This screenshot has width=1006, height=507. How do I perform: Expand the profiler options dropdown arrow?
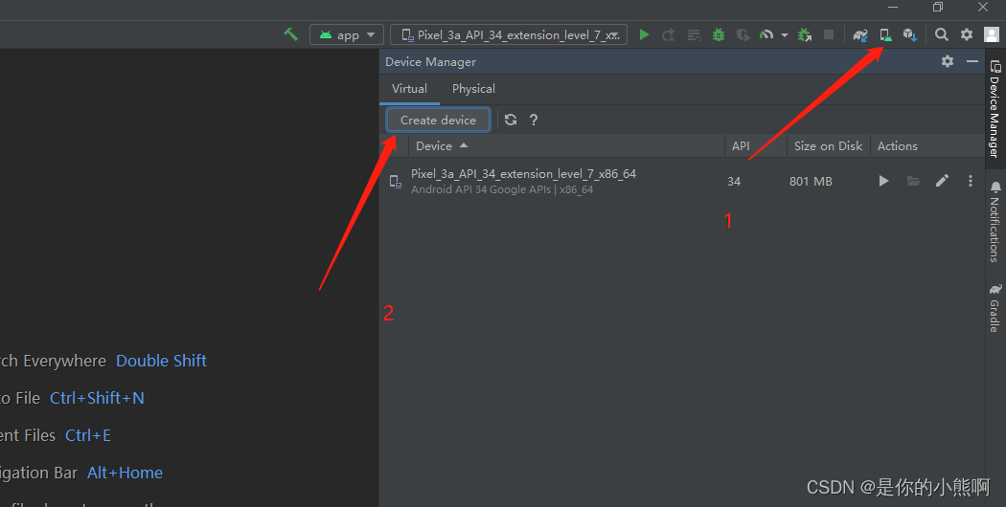[x=784, y=35]
